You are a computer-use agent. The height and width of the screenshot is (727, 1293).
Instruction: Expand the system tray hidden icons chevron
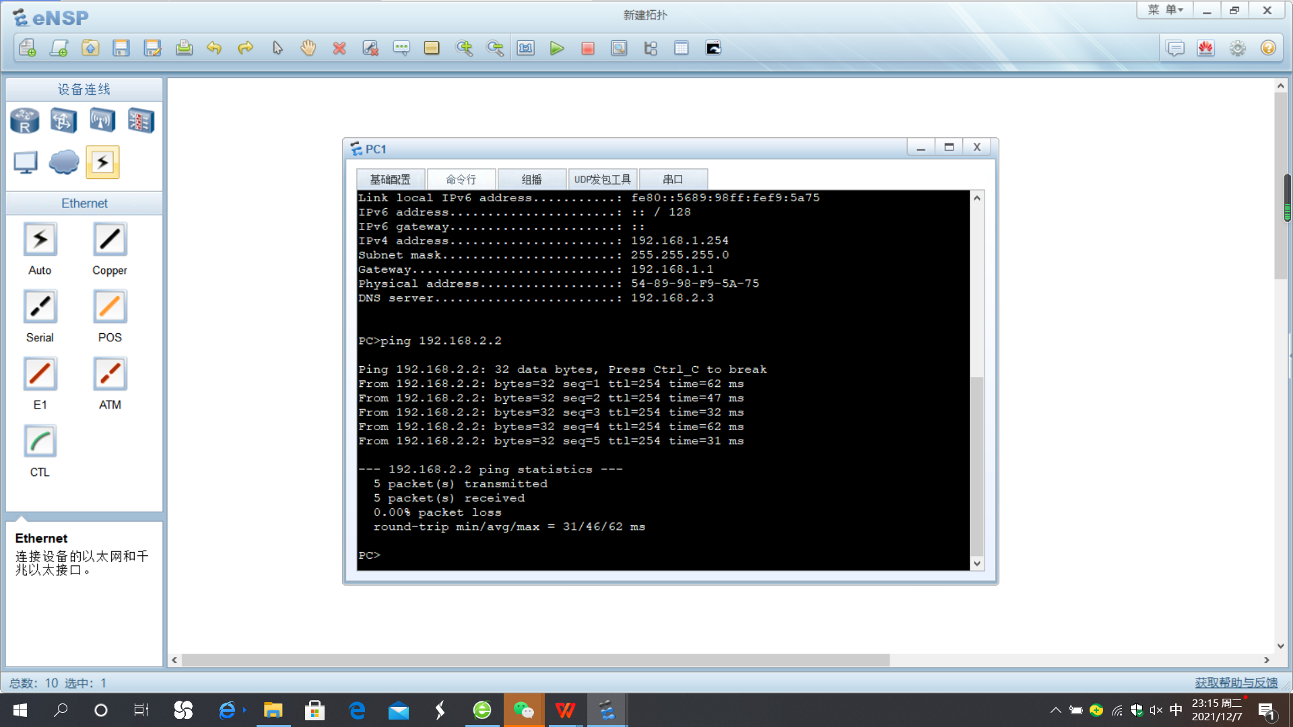click(1055, 710)
